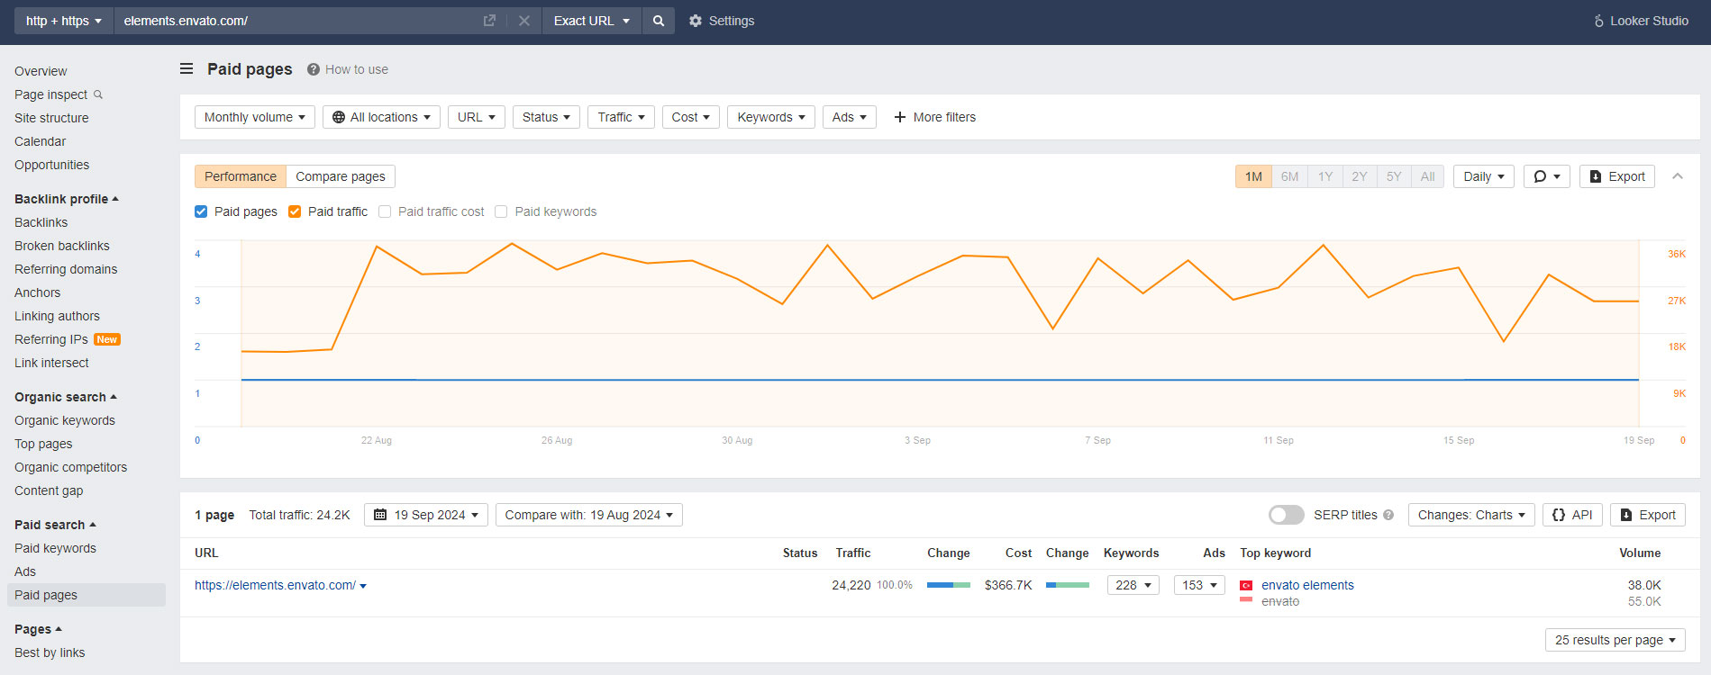
Task: Collapse the Backlink profile section
Action: 67,199
